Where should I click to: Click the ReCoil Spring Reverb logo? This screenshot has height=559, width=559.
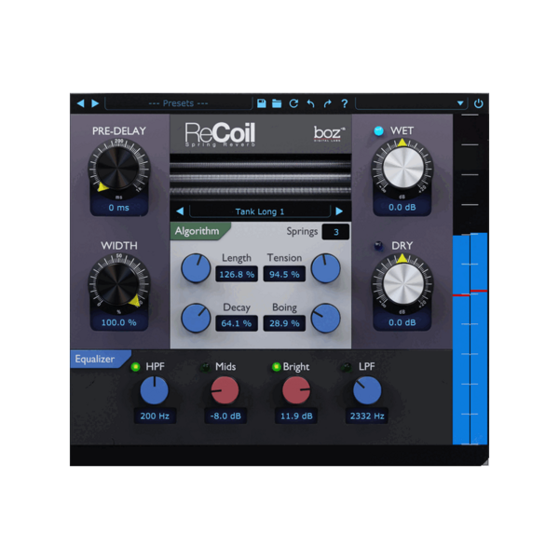tap(220, 134)
